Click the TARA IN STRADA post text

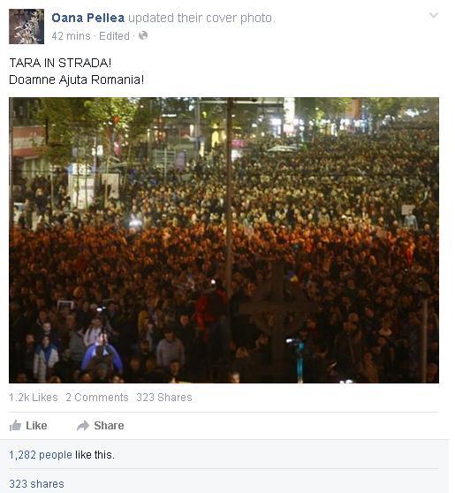[x=60, y=63]
